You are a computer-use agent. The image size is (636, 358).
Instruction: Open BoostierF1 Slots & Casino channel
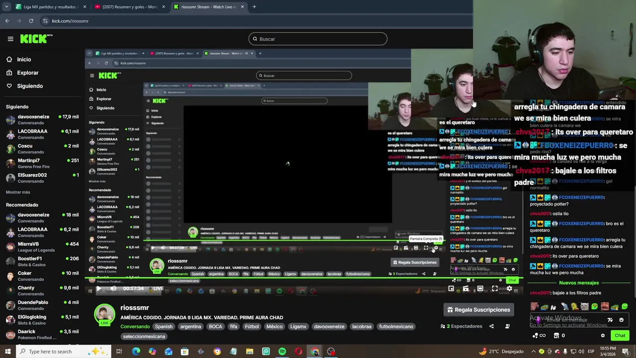42,262
